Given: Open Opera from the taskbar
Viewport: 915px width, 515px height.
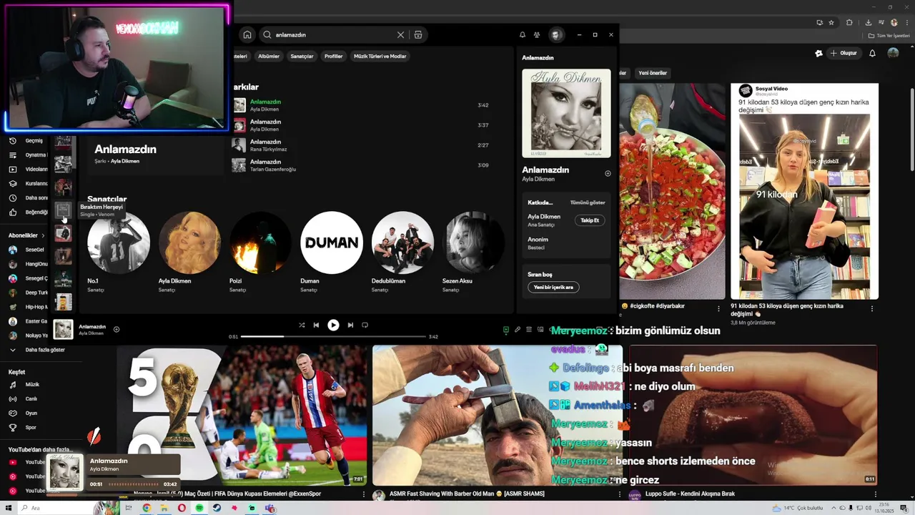Looking at the screenshot, I should 182,508.
